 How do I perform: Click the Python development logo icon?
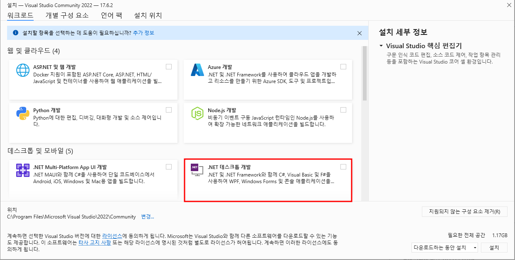(23, 113)
